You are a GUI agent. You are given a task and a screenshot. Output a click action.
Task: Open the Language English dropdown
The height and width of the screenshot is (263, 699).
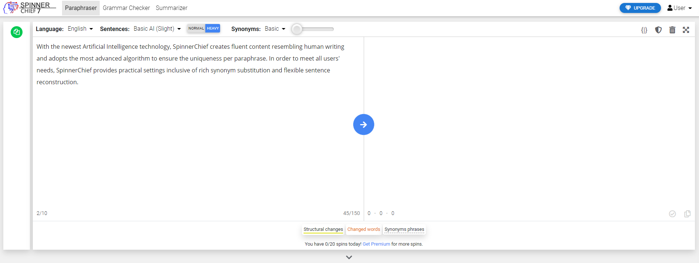pos(80,29)
